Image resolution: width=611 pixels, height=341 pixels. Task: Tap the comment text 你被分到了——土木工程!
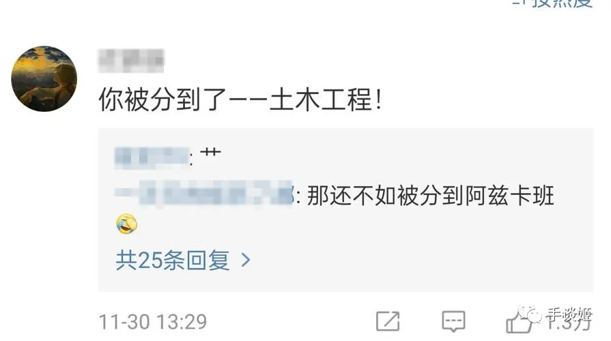240,100
